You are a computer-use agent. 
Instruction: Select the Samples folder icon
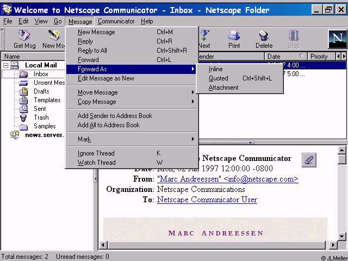(23, 127)
